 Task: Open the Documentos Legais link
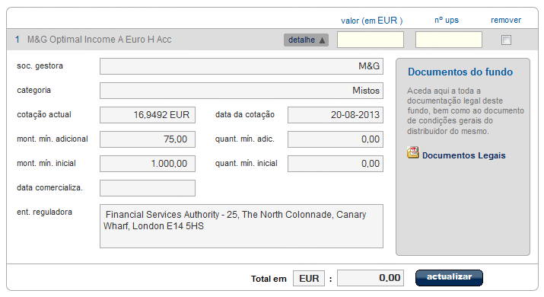pyautogui.click(x=463, y=155)
